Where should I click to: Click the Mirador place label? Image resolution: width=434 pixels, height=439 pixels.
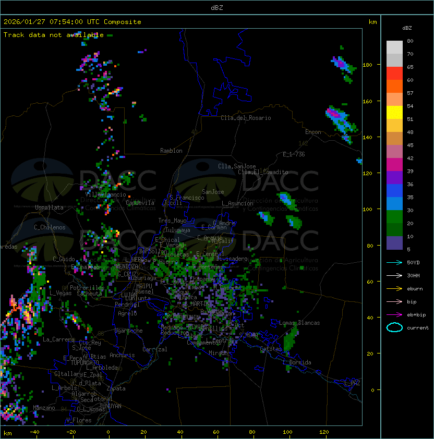tap(220, 353)
